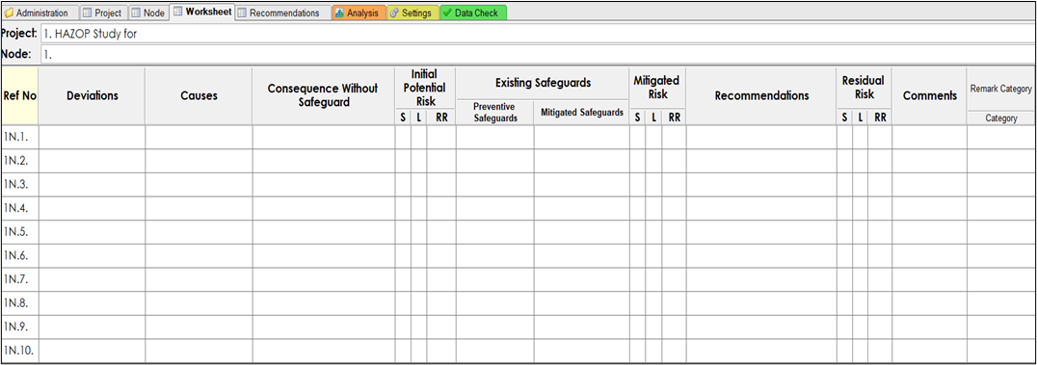Click the Comments column header

click(929, 96)
